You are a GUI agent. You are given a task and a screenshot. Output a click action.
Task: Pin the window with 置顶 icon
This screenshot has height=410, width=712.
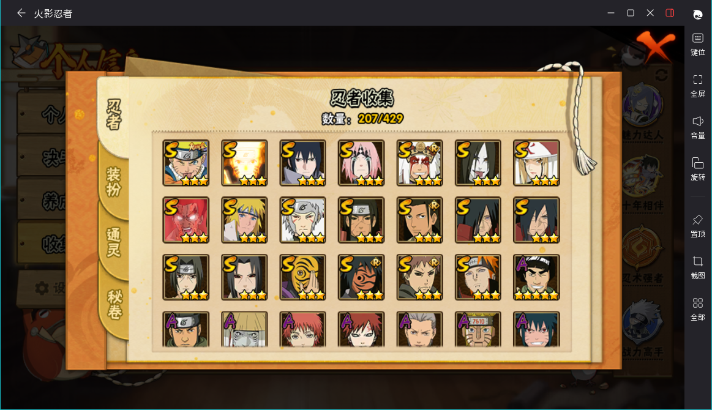(697, 226)
